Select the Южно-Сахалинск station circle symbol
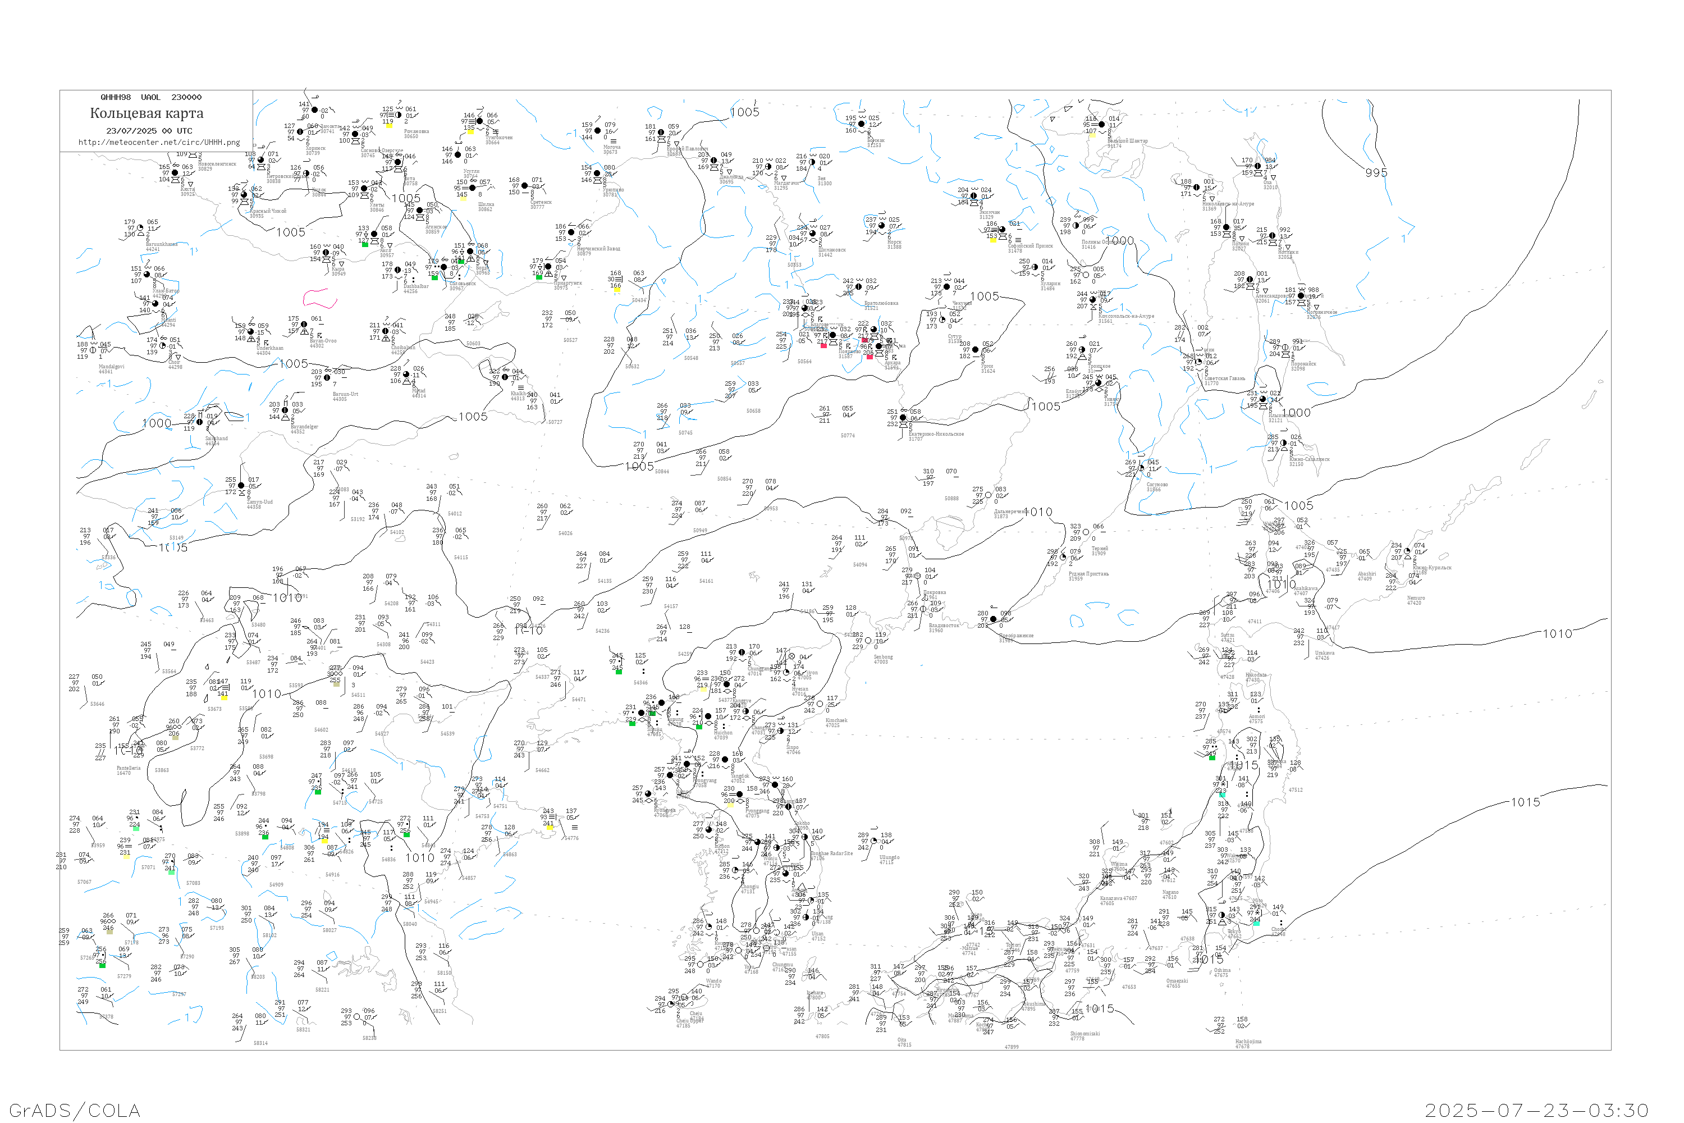The image size is (1684, 1123). click(1284, 444)
